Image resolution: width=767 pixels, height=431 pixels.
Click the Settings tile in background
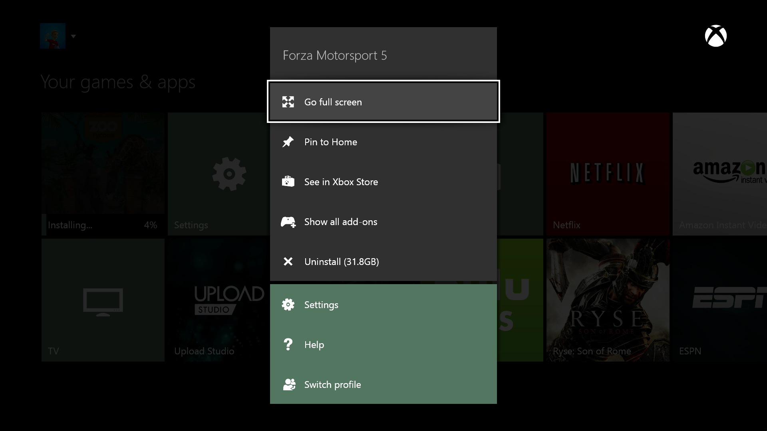pos(229,174)
